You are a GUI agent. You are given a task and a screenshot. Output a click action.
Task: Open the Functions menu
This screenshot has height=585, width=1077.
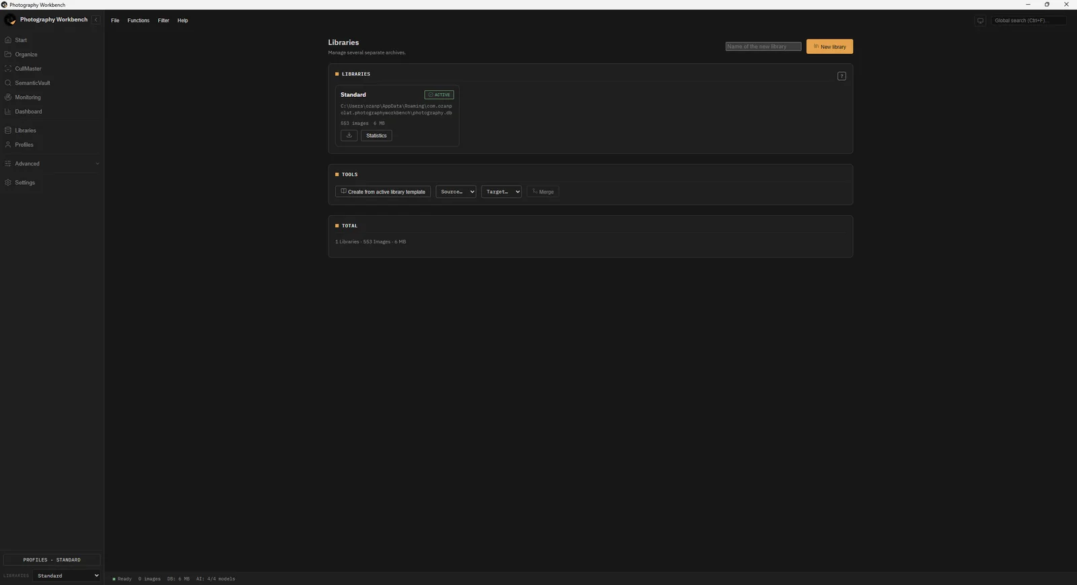coord(139,21)
